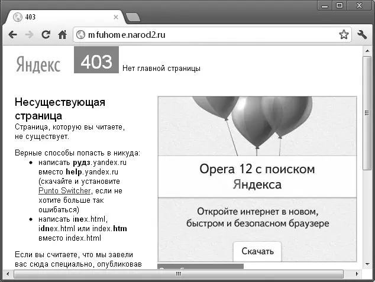Screen dimensions: 375x282
Task: Click the vertical scrollbar up arrow
Action: coord(367,51)
